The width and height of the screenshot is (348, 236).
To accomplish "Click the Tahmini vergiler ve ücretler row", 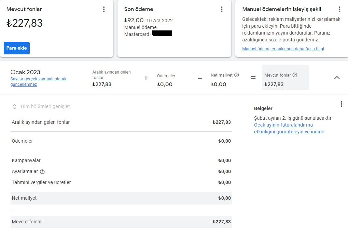I will coord(121,182).
